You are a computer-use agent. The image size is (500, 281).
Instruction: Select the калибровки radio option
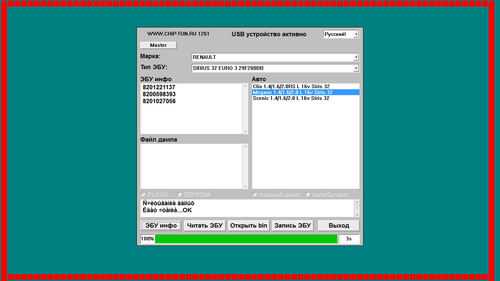click(x=308, y=194)
